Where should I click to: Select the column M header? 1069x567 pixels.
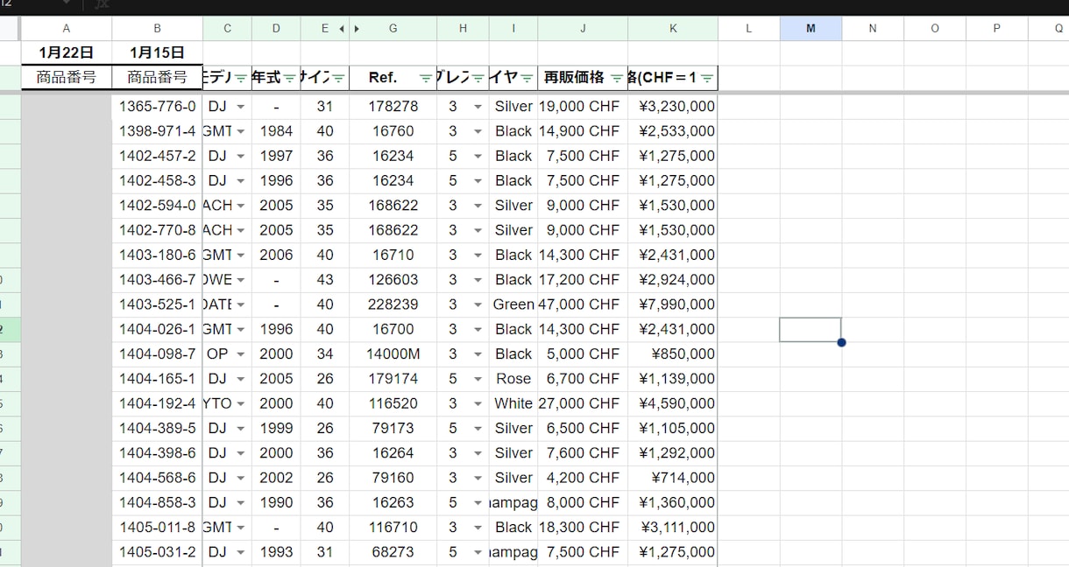tap(811, 29)
